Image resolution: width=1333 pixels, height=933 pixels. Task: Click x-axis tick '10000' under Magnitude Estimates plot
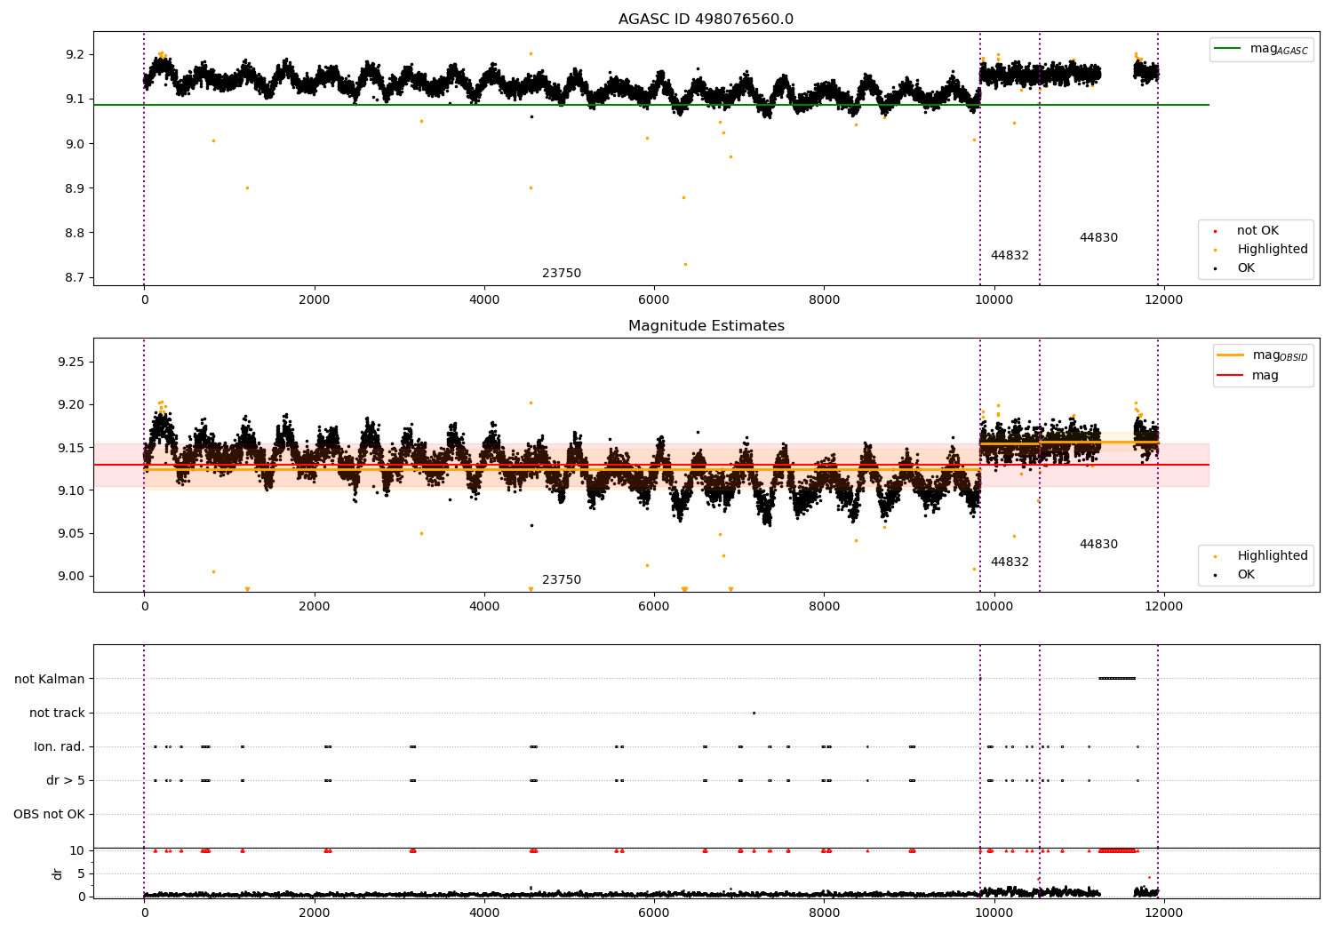[994, 607]
